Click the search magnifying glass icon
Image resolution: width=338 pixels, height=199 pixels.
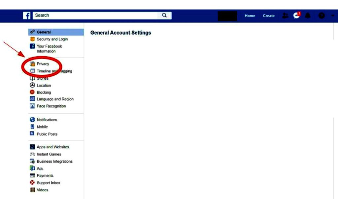[164, 15]
